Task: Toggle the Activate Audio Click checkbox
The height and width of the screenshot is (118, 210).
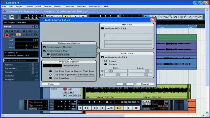Action: tap(102, 57)
